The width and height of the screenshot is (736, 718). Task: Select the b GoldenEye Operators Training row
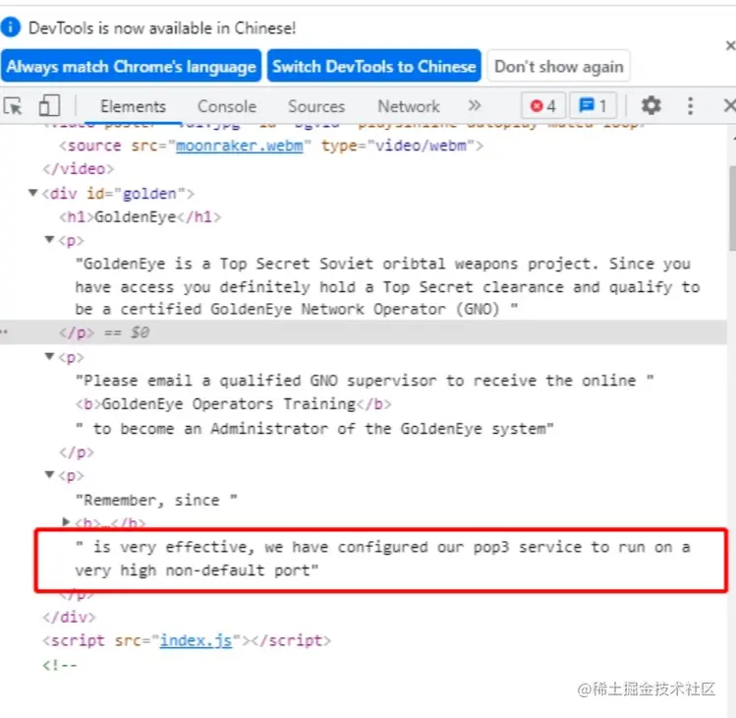coord(233,404)
